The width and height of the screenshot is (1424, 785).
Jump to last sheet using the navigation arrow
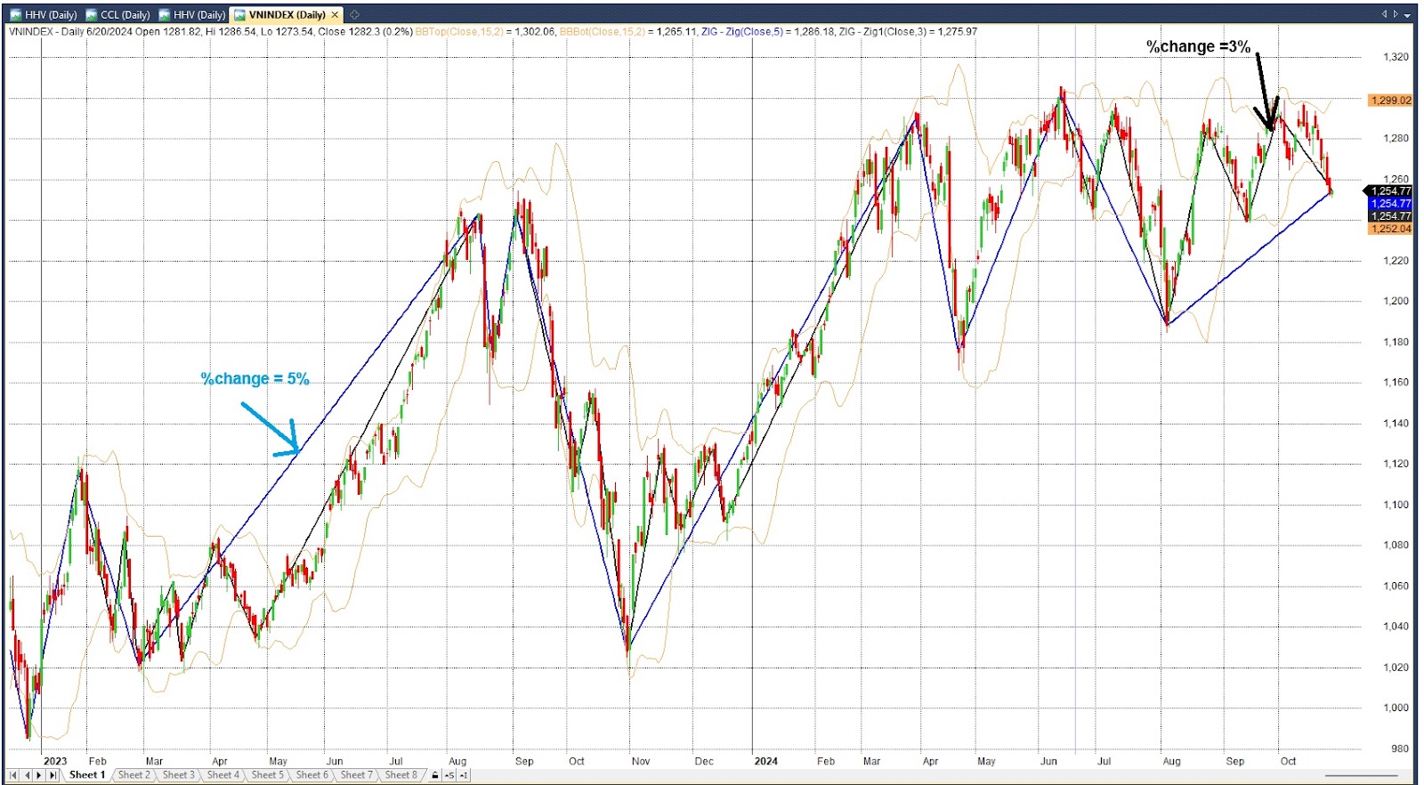pos(53,775)
